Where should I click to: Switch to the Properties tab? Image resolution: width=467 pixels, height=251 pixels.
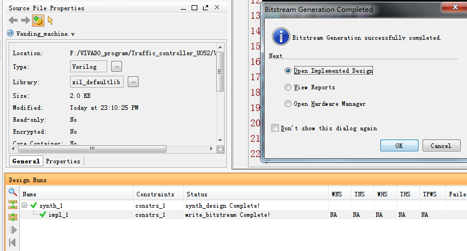pos(63,161)
